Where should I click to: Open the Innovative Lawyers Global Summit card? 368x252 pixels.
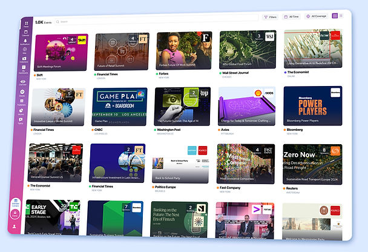(x=58, y=107)
